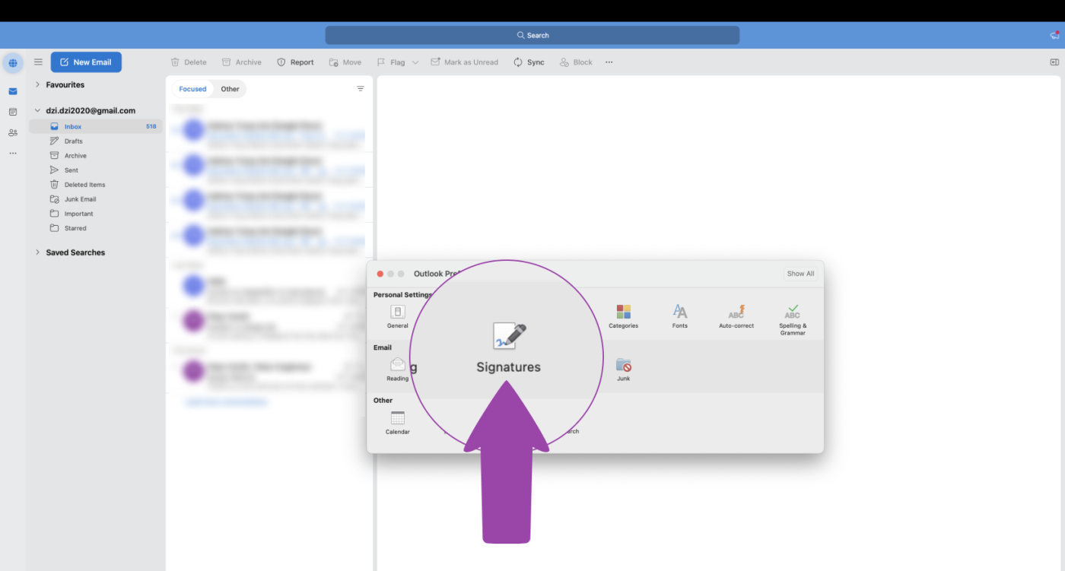
Task: Open the message list filter icon
Action: click(x=361, y=89)
